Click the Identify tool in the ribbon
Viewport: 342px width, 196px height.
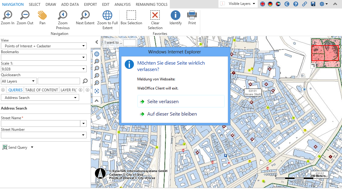[175, 18]
